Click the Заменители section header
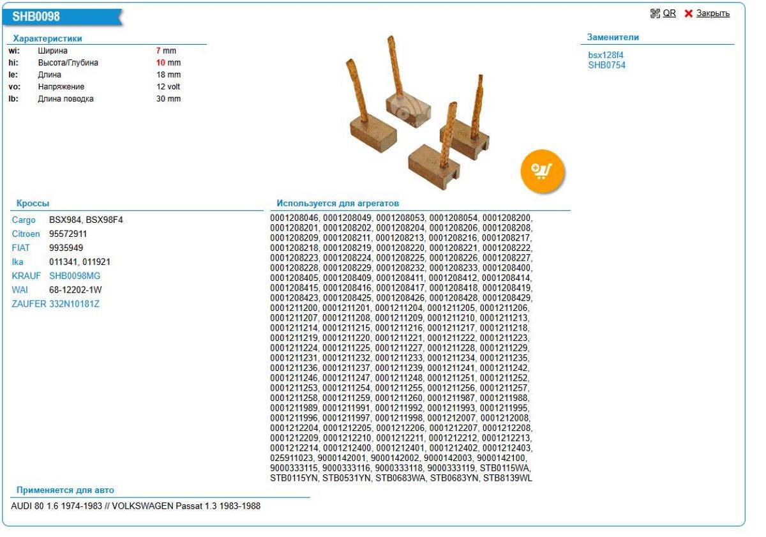Viewport: 766px width, 537px height. pos(613,37)
